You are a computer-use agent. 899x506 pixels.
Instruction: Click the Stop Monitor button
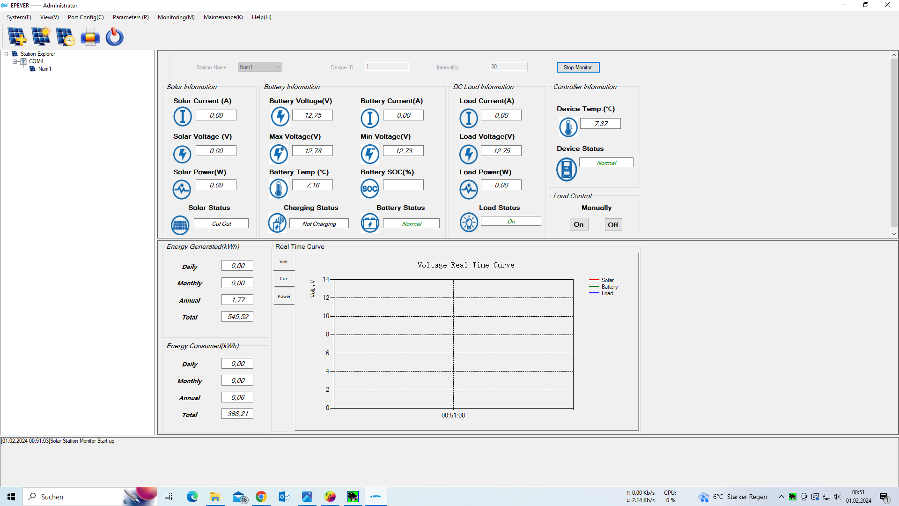577,67
